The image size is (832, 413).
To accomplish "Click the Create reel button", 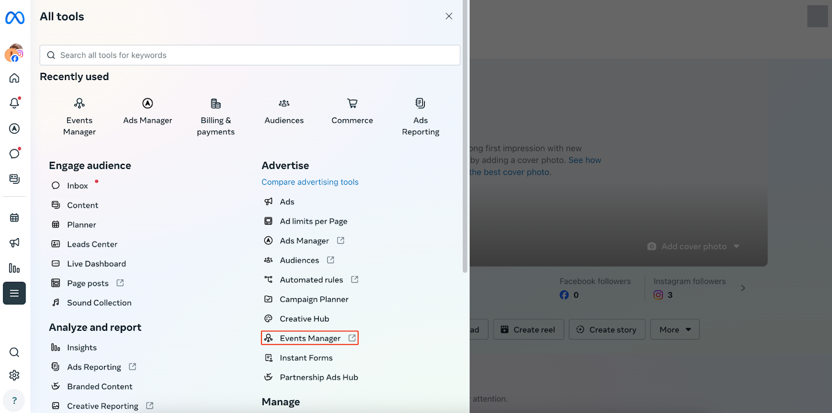I will pos(528,329).
